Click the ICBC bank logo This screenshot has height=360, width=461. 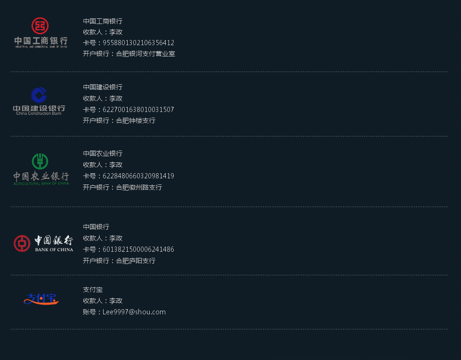coord(40,33)
